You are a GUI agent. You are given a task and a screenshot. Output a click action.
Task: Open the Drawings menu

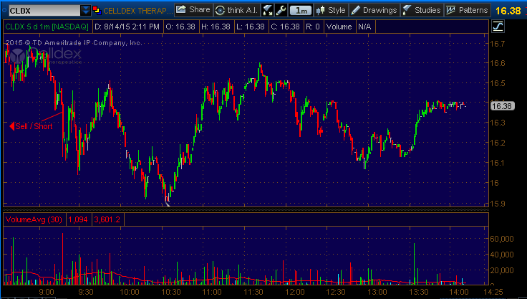pos(374,10)
